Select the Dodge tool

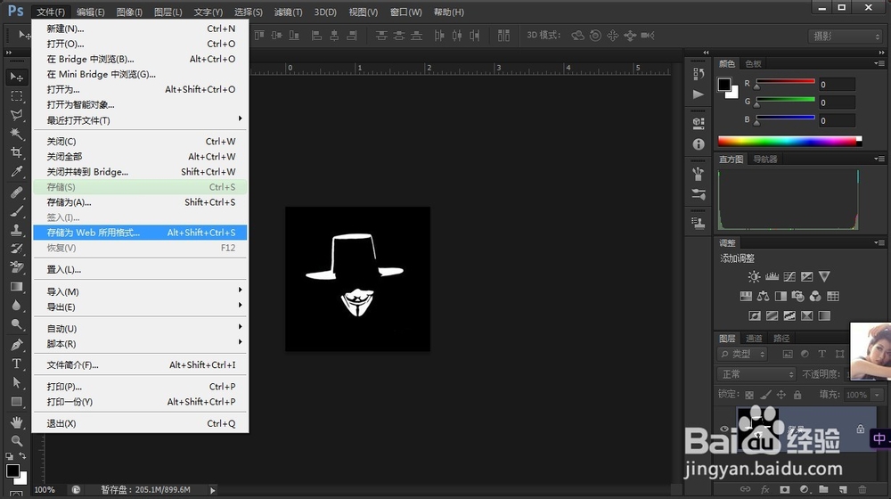tap(16, 324)
